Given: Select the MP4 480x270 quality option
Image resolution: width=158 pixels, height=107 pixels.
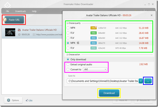Looking at the screenshot, I should tap(68, 43).
